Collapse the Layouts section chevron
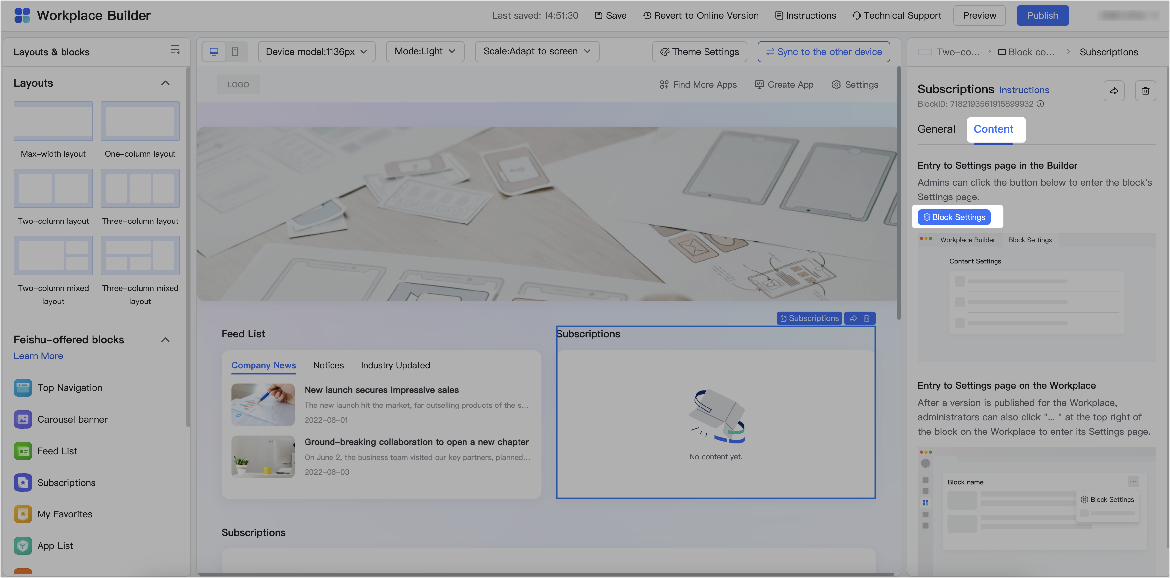 (x=165, y=83)
